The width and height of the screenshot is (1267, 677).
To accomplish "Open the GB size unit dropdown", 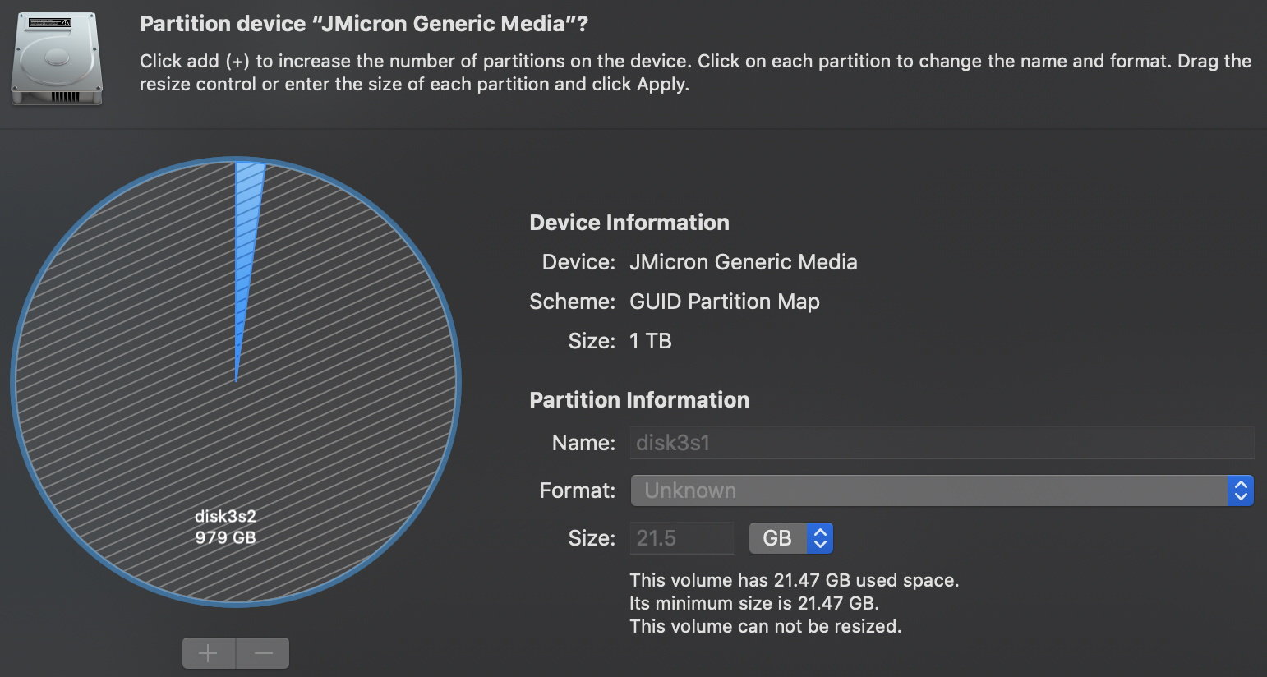I will 791,538.
